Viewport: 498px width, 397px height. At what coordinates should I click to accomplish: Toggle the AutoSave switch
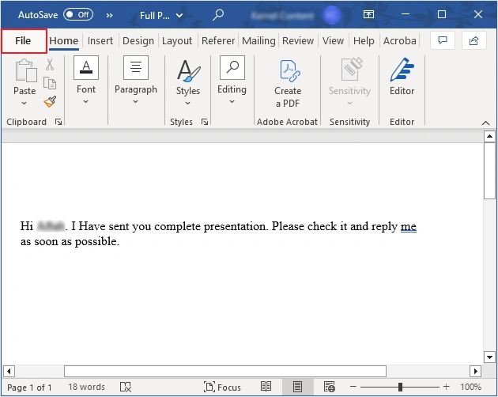(x=78, y=14)
